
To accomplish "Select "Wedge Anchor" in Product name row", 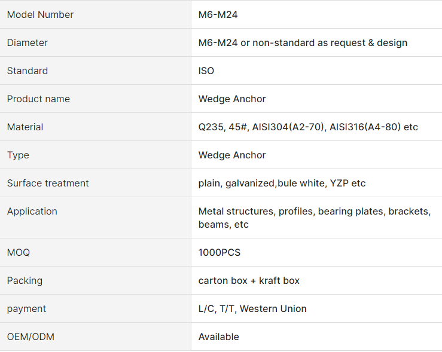I will click(x=232, y=99).
